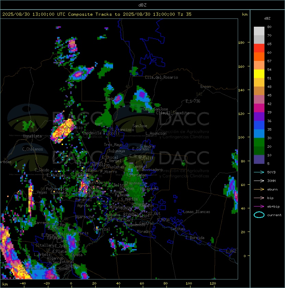Click the 'km' label at the top right

pyautogui.click(x=245, y=14)
